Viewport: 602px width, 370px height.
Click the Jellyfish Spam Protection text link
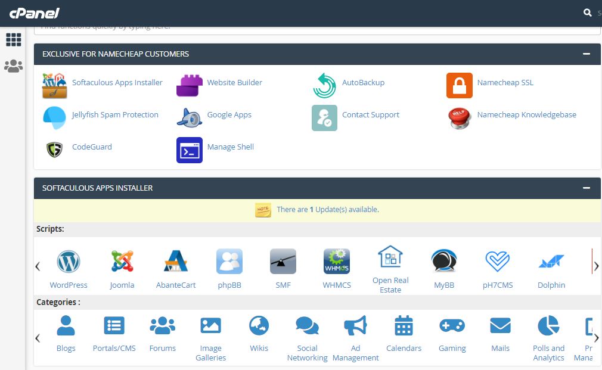[115, 115]
